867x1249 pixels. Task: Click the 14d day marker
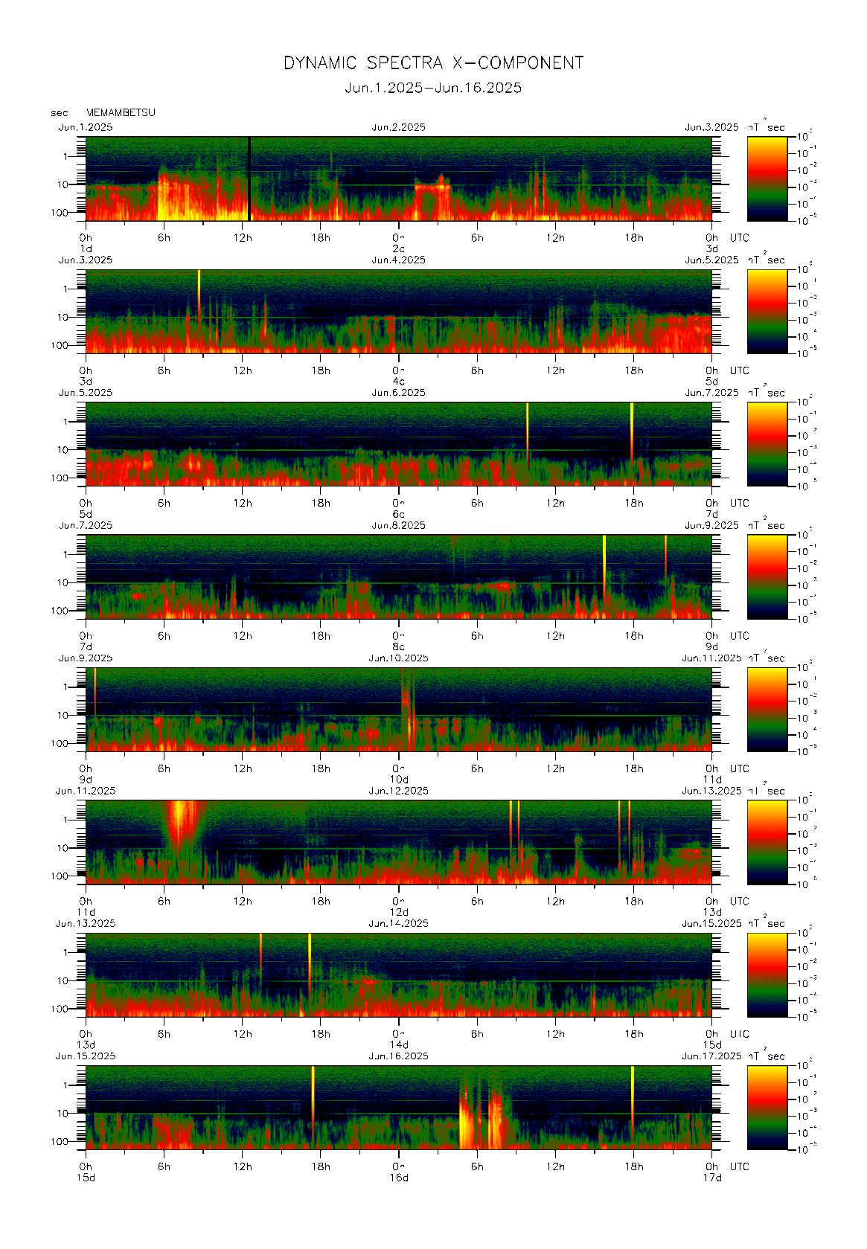pyautogui.click(x=399, y=1045)
